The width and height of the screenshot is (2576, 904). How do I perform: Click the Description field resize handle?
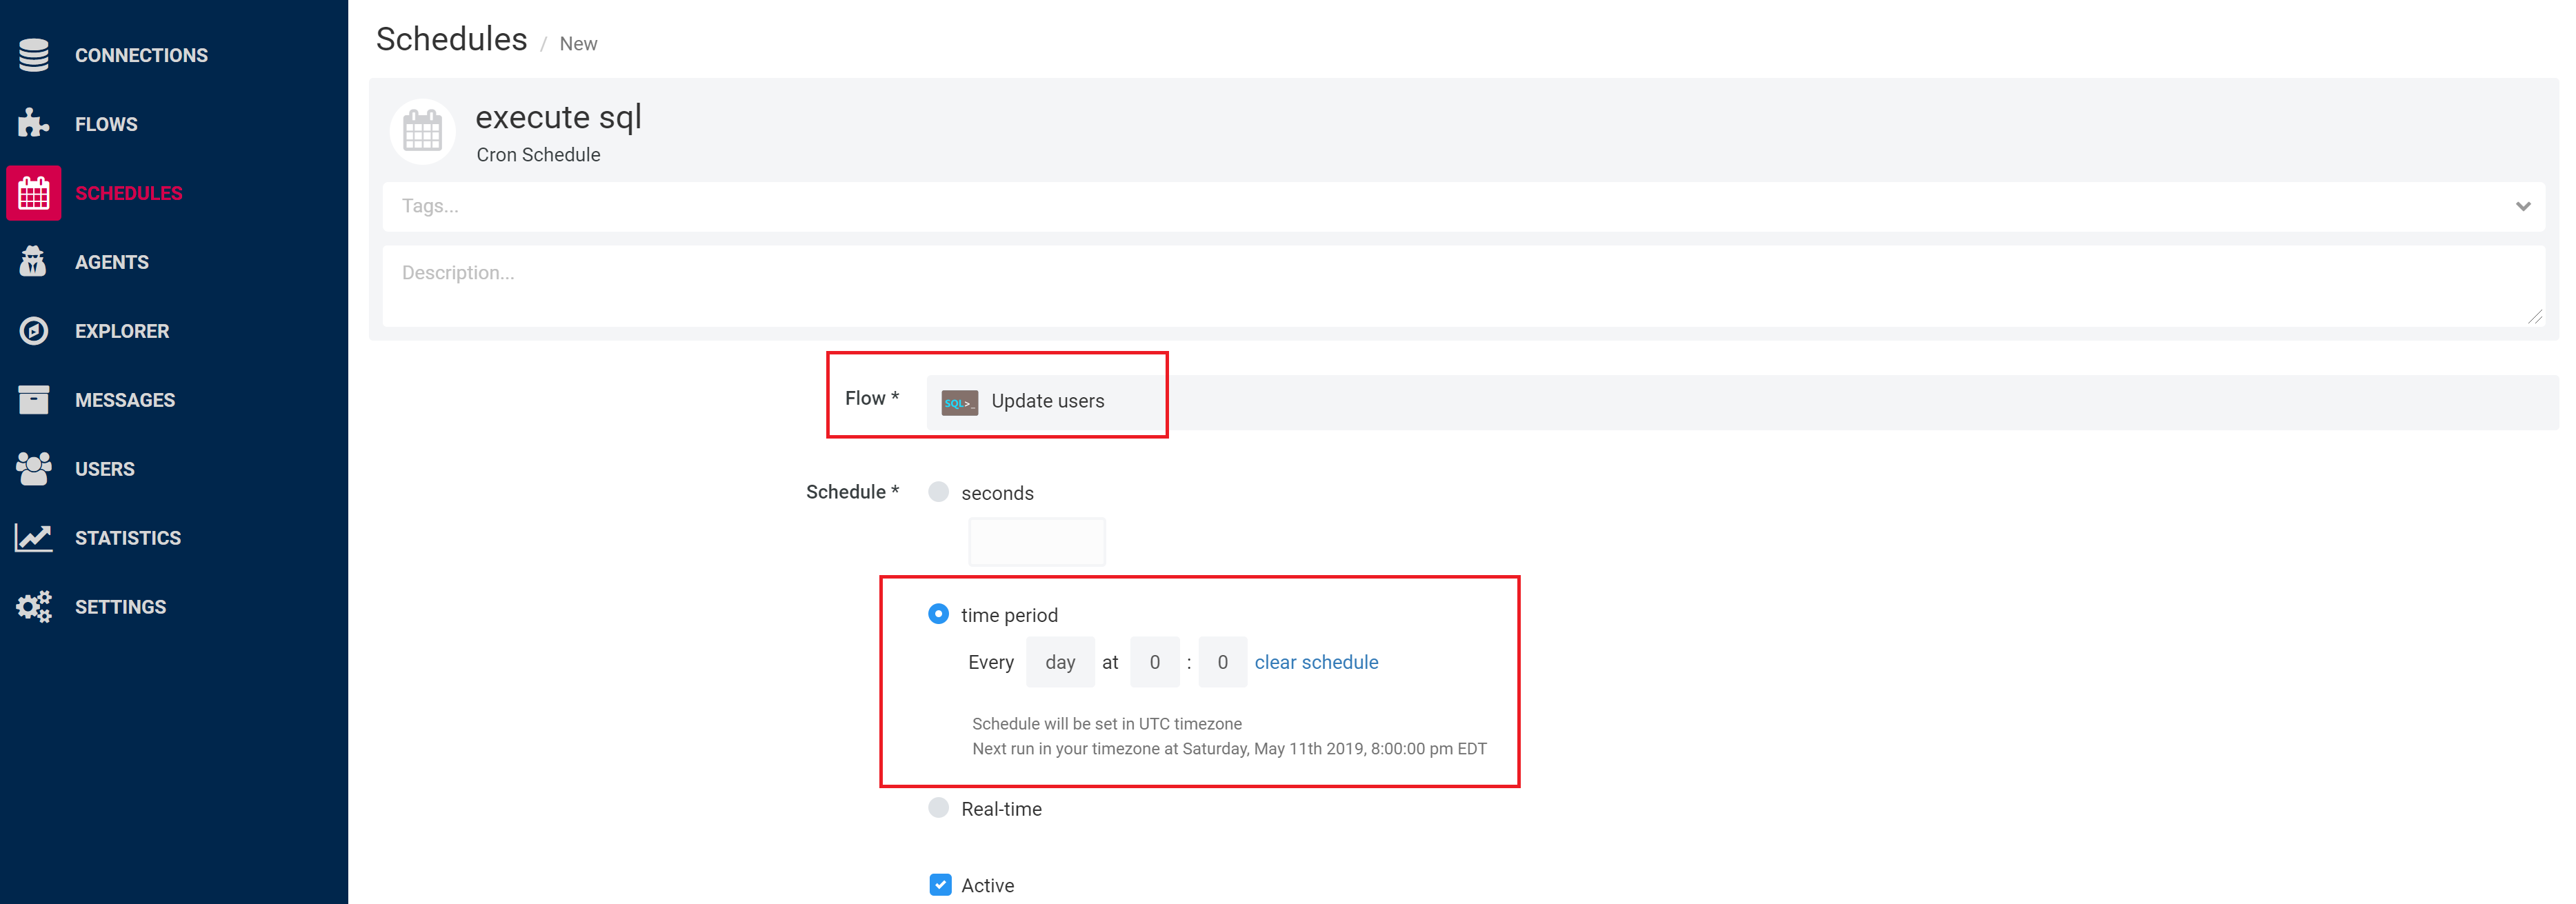click(2535, 317)
